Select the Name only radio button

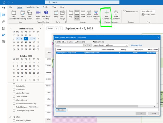(x=76, y=42)
